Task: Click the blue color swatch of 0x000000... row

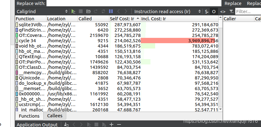Action: point(17,94)
